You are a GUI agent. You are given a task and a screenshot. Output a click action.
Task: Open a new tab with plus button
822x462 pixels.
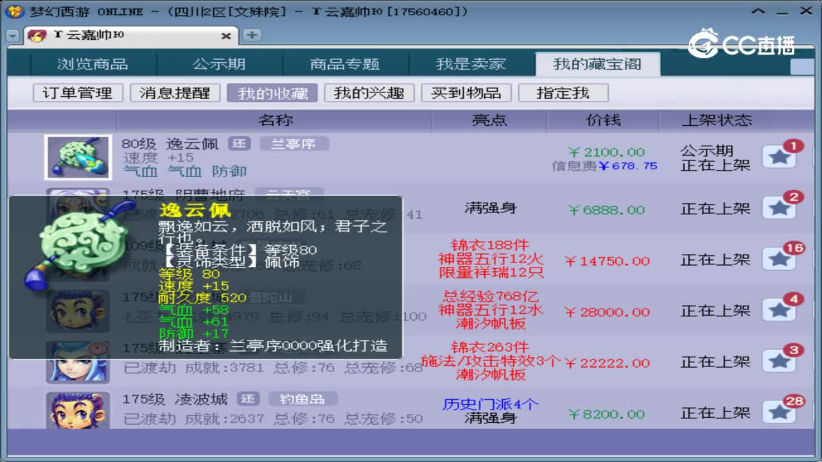pyautogui.click(x=251, y=35)
